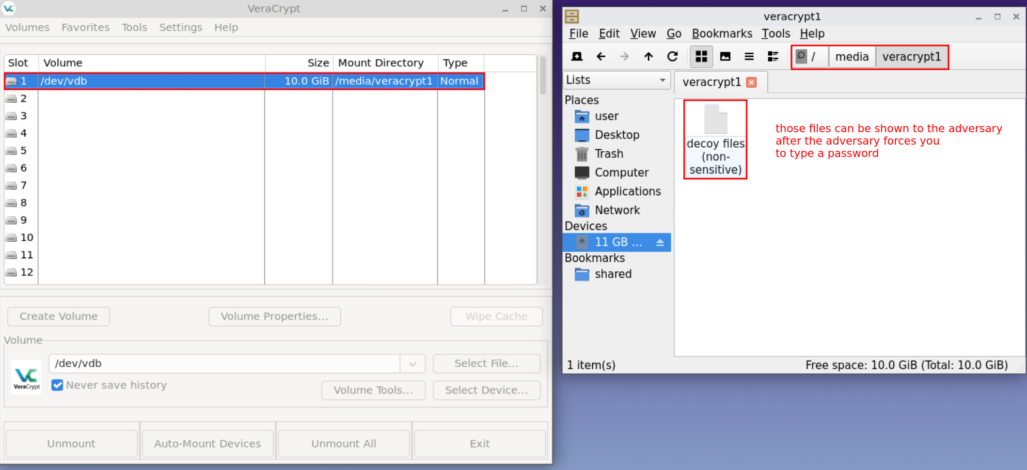This screenshot has width=1027, height=470.
Task: Exit VeraCrypt with Exit button
Action: (480, 444)
